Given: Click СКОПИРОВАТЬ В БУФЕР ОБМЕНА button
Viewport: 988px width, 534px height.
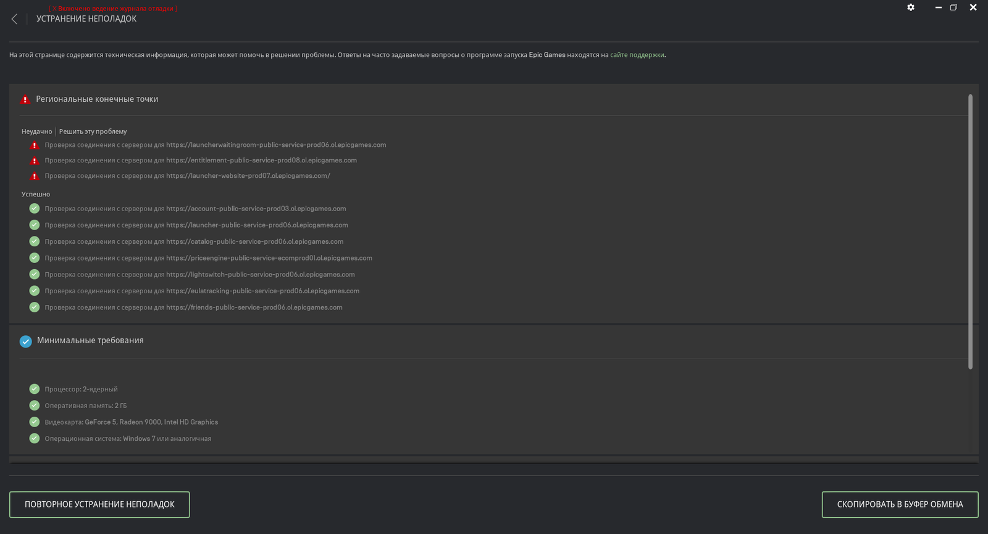Looking at the screenshot, I should pos(900,504).
